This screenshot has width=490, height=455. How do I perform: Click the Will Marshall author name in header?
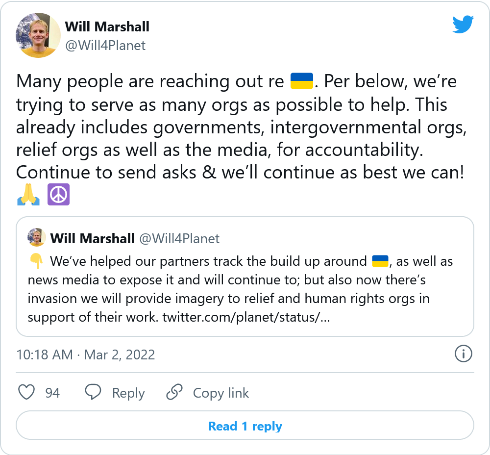pos(107,26)
